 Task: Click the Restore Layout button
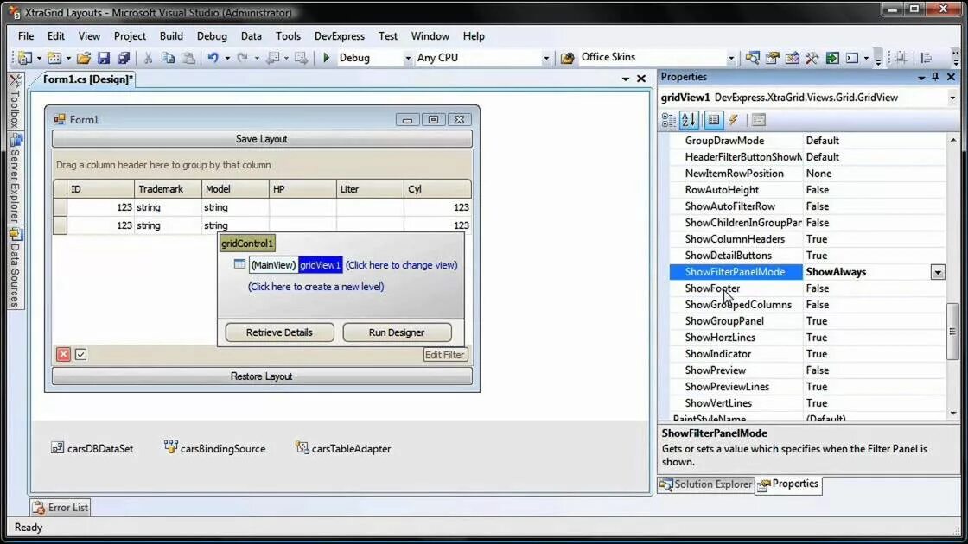262,376
